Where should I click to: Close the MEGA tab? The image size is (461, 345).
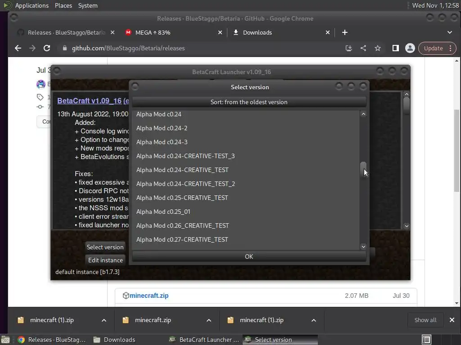(x=220, y=32)
